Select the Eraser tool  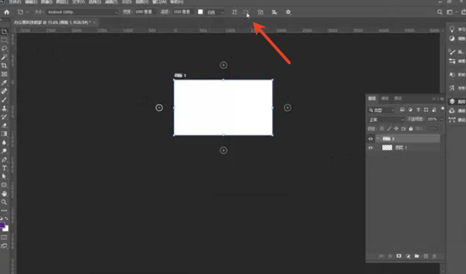coord(4,125)
